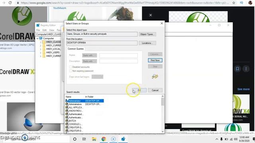255x143 pixels.
Task: Select the CREATOR G... result row
Action: pyautogui.click(x=74, y=128)
